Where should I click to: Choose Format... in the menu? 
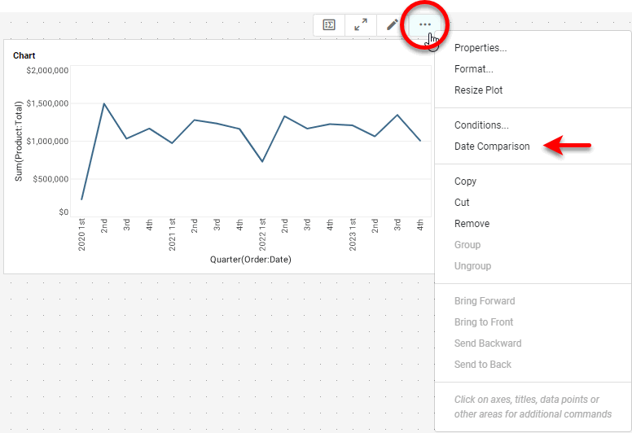click(473, 69)
